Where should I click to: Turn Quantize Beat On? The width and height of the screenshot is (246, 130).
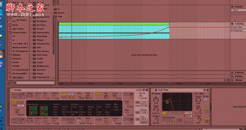point(164,120)
